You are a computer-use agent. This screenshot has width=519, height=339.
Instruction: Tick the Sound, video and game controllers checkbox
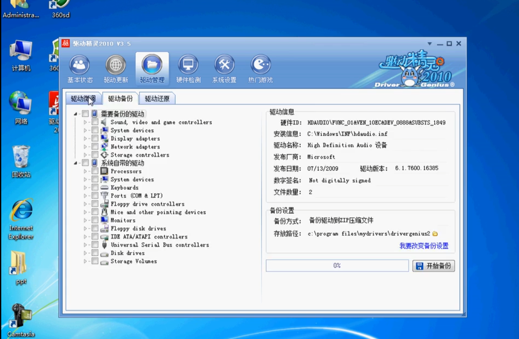95,122
